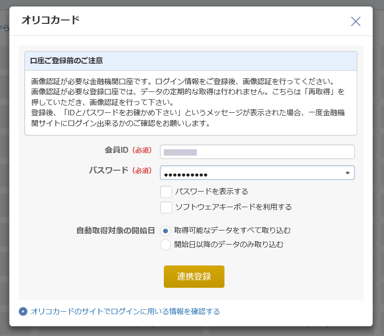Focus the パスワード input field
The height and width of the screenshot is (336, 384).
257,173
